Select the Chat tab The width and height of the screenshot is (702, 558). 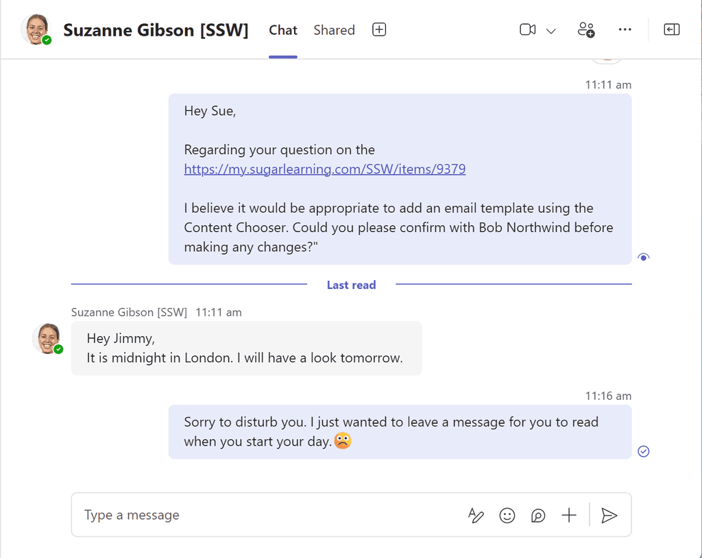(x=282, y=29)
